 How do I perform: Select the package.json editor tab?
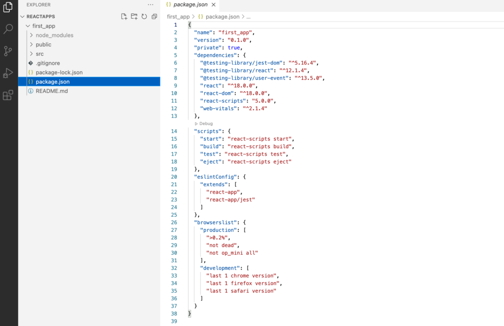pos(191,4)
